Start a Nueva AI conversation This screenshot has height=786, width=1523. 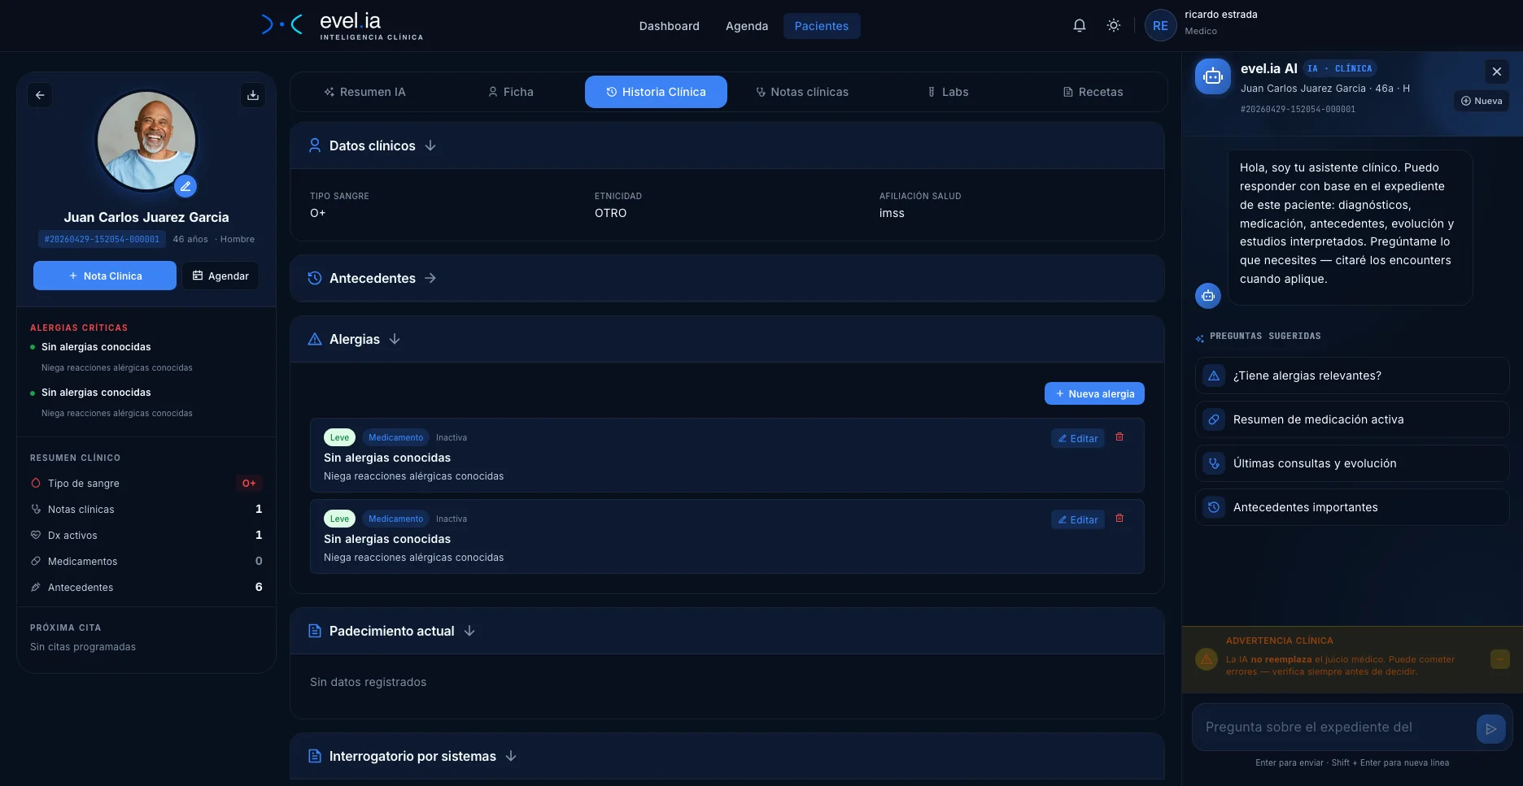pyautogui.click(x=1482, y=101)
